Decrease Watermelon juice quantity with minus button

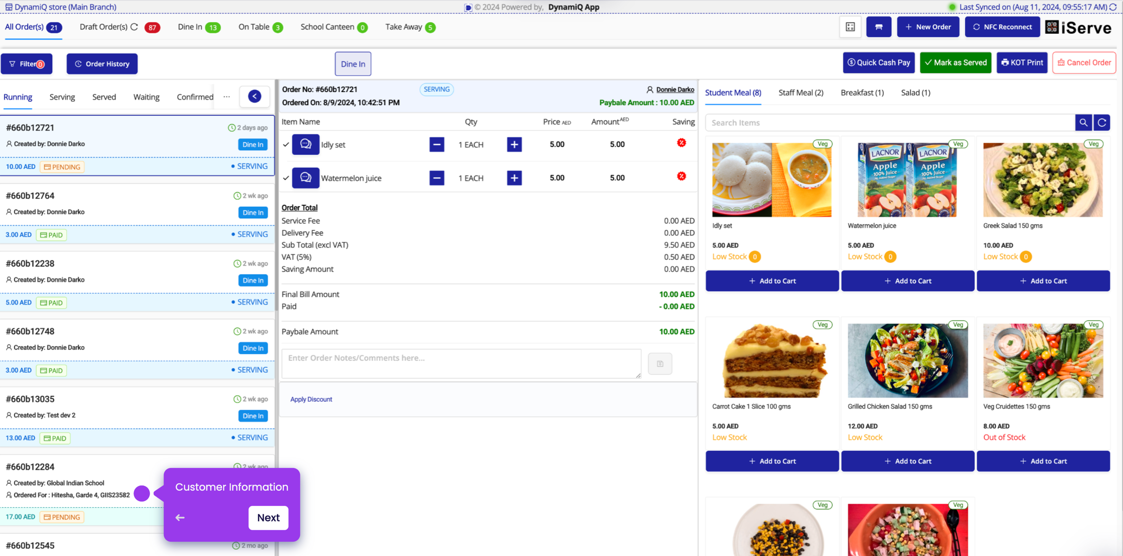click(437, 178)
